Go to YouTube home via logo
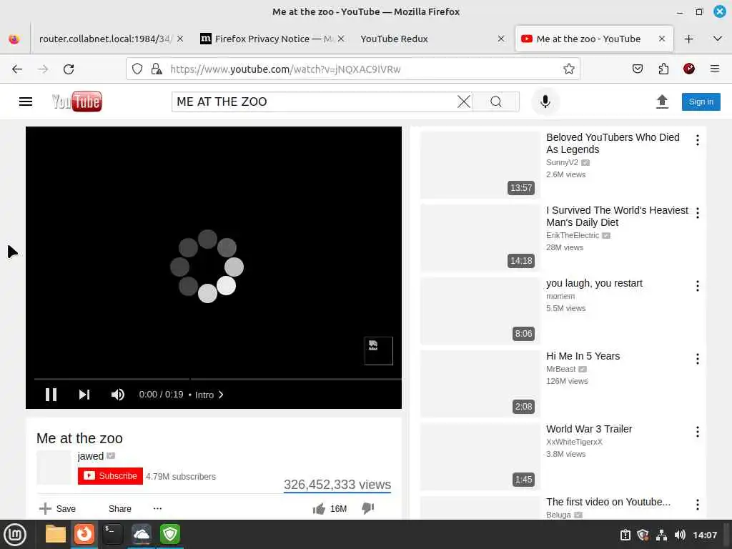Viewport: 732px width, 549px height. tap(77, 102)
